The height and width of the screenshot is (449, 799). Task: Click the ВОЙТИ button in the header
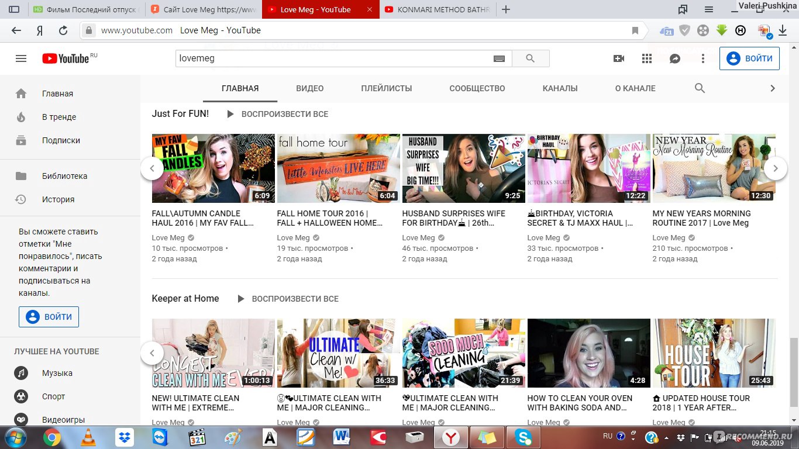[x=749, y=58]
